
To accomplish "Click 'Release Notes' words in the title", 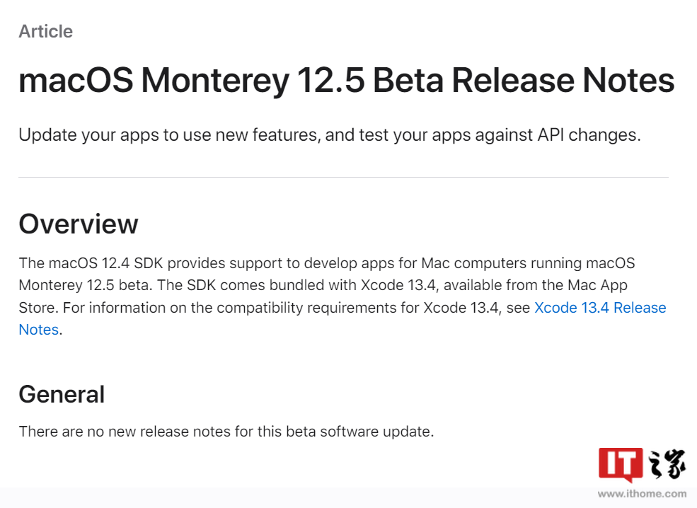I will tap(563, 81).
